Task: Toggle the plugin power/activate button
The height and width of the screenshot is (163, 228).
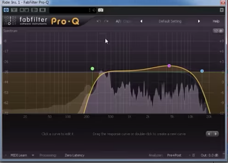Action: (x=6, y=10)
